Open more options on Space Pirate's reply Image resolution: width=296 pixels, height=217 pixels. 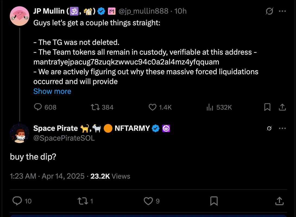282,128
